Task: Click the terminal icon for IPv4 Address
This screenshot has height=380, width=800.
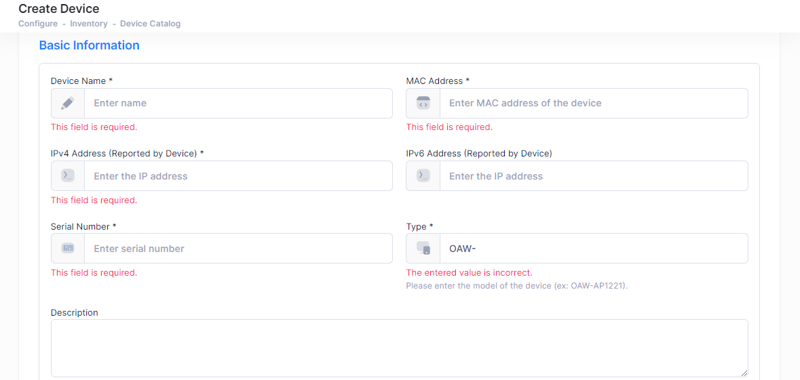Action: pyautogui.click(x=68, y=175)
